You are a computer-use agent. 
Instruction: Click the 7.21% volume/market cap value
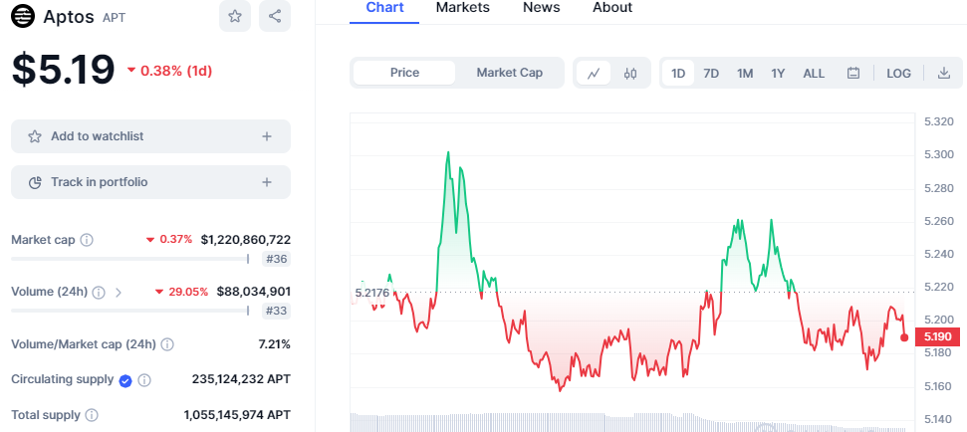coord(275,344)
